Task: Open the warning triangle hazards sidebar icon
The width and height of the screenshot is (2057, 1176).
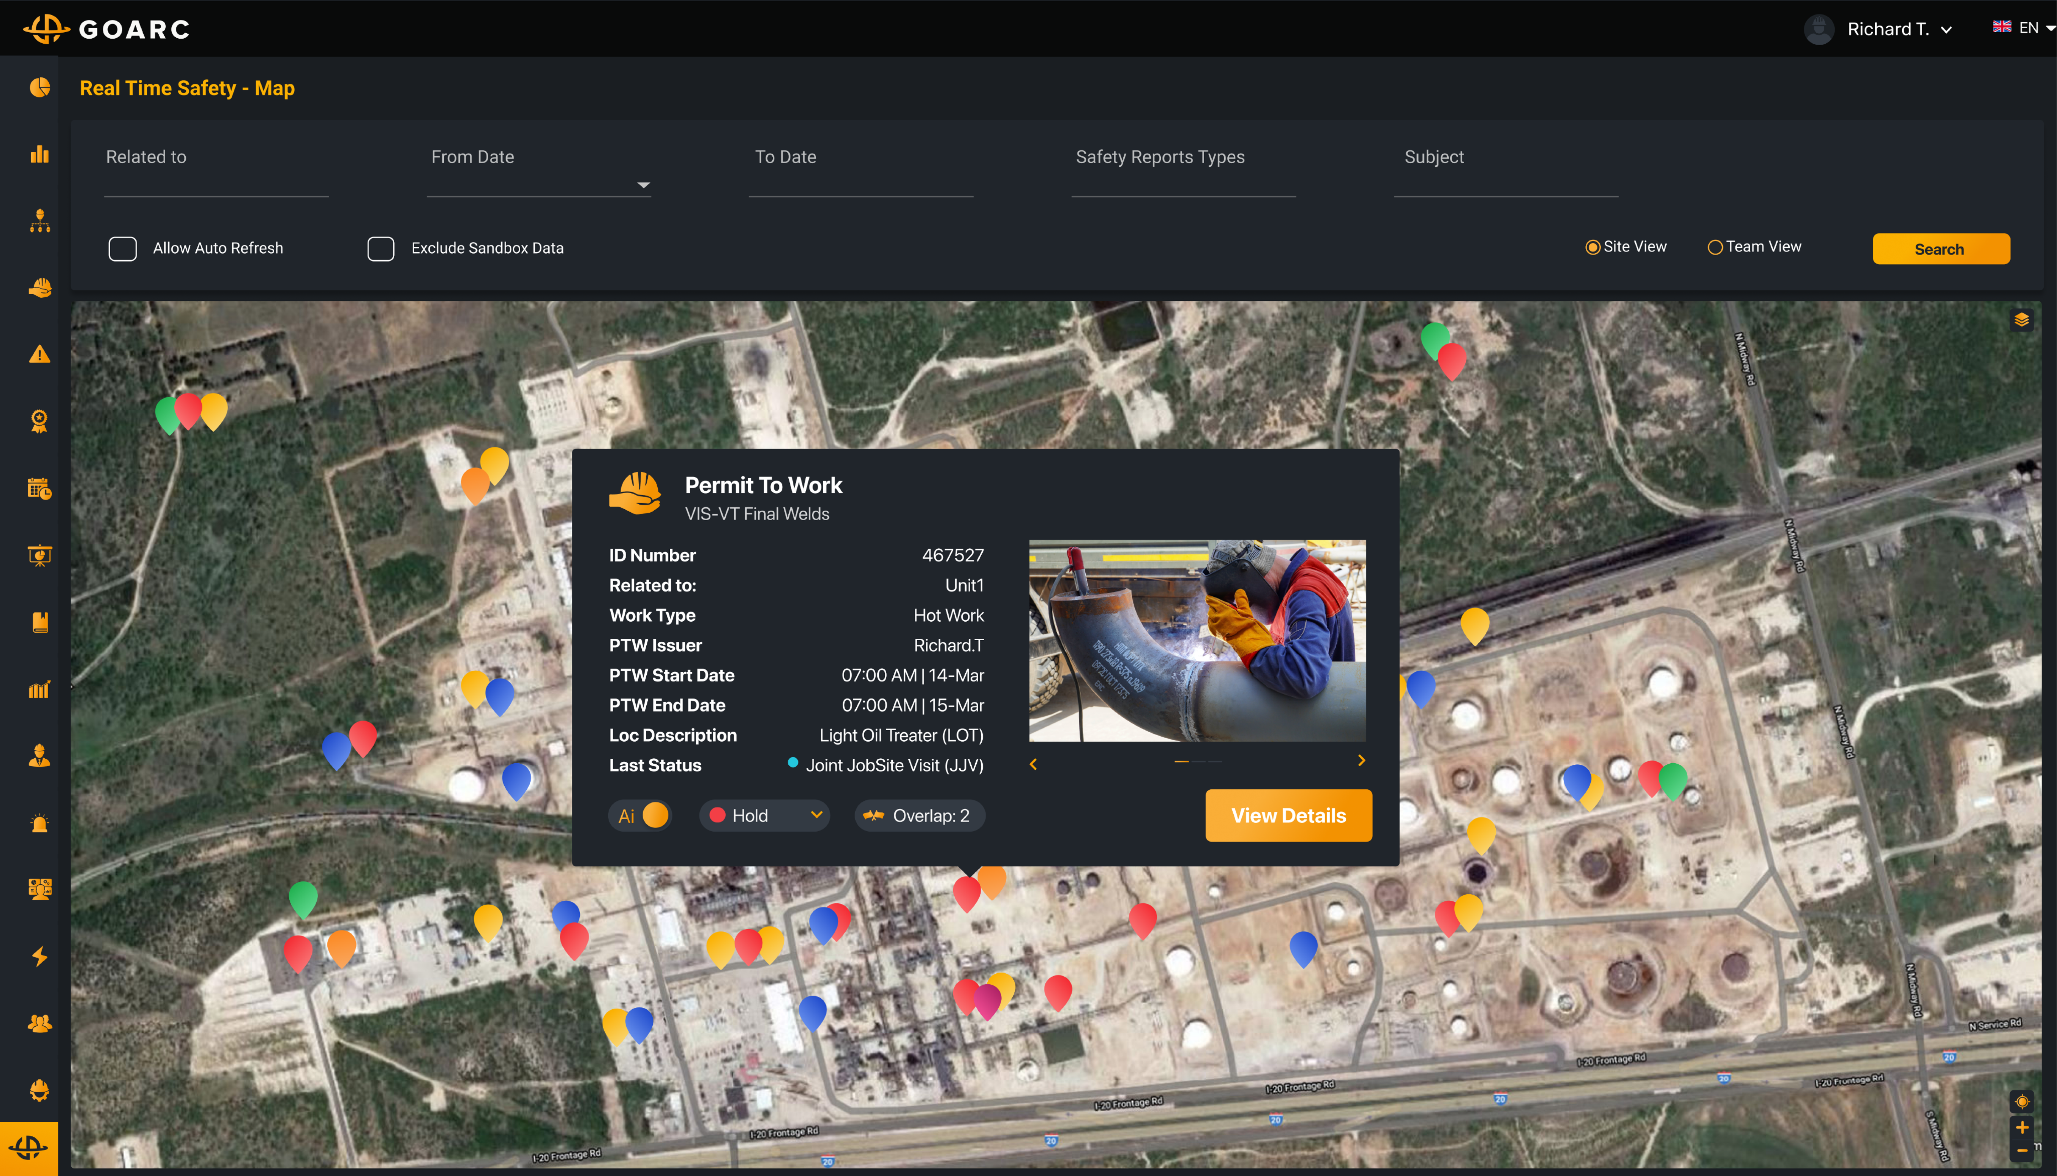Action: coord(39,354)
